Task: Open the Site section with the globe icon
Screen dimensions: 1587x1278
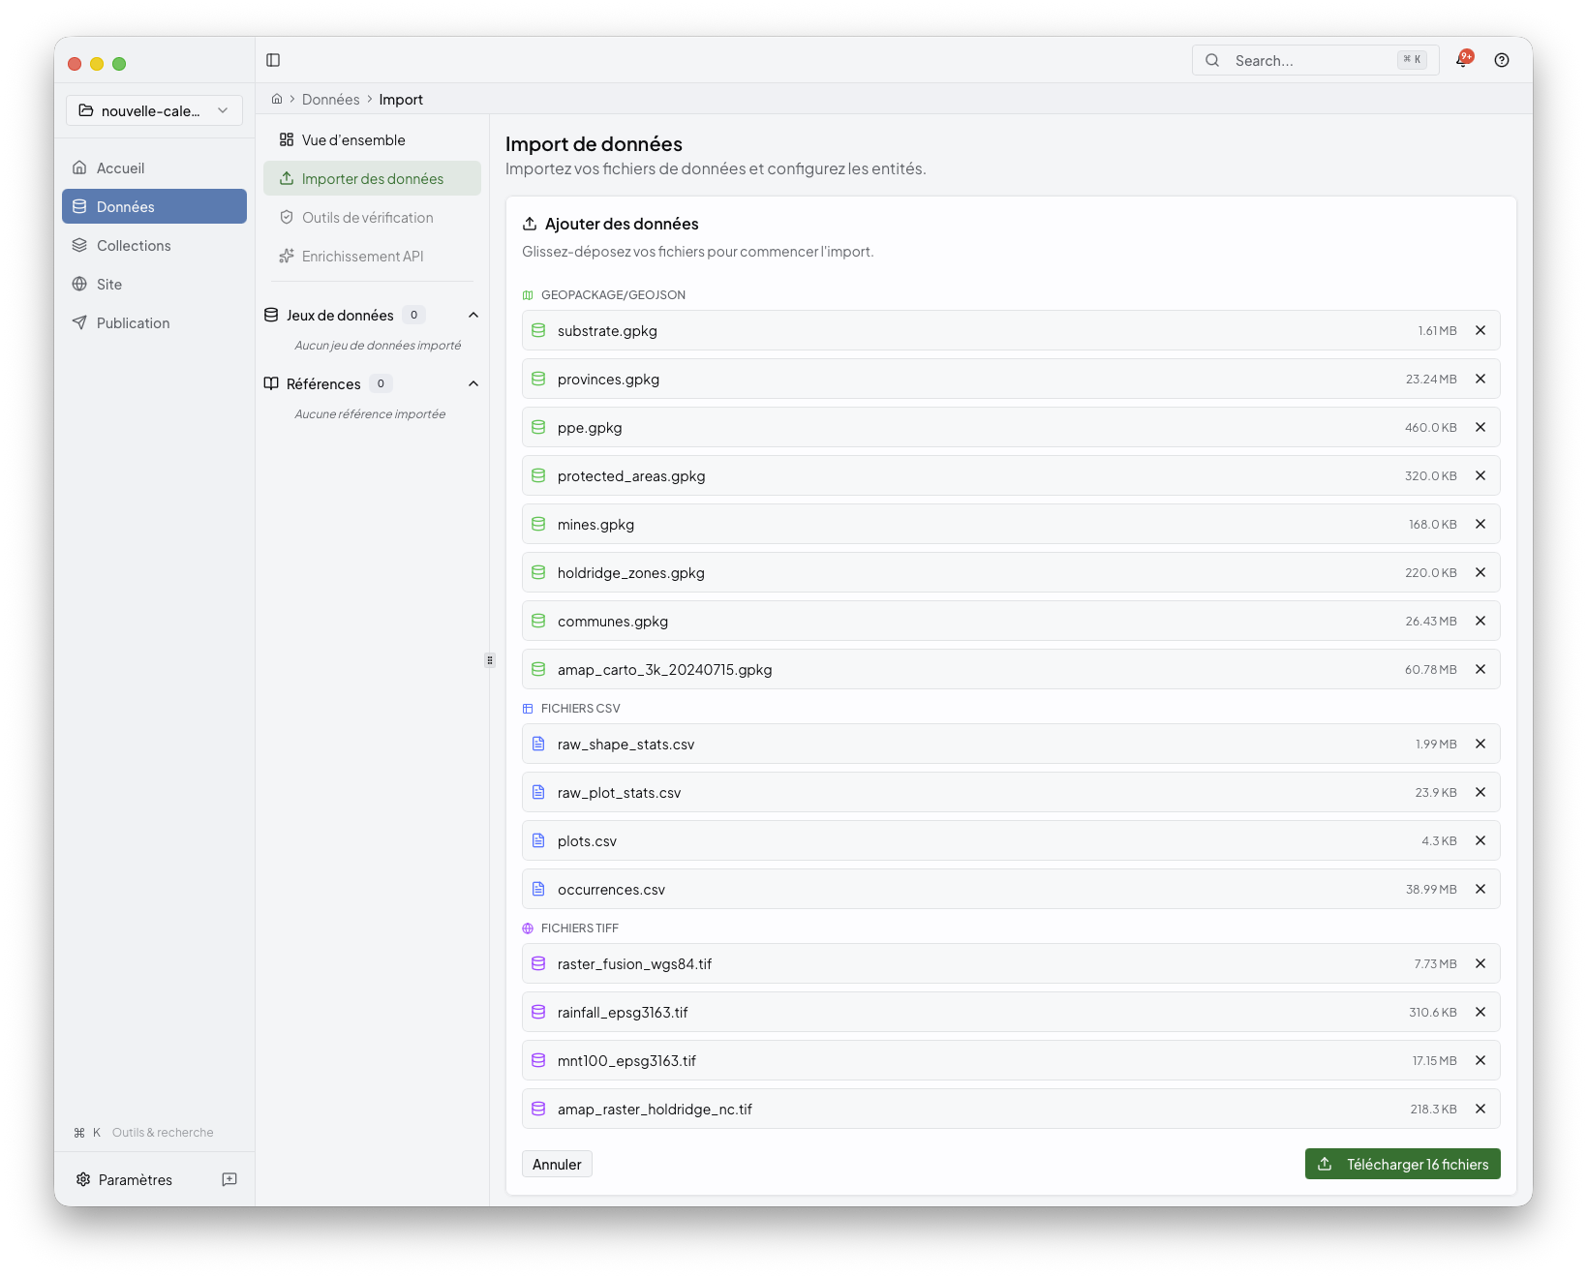Action: (107, 284)
